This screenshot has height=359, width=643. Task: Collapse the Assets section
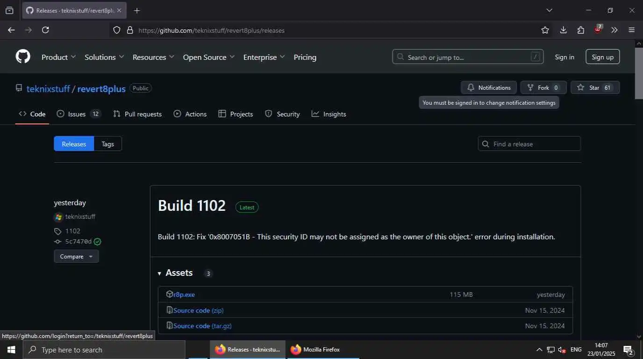[x=175, y=273]
